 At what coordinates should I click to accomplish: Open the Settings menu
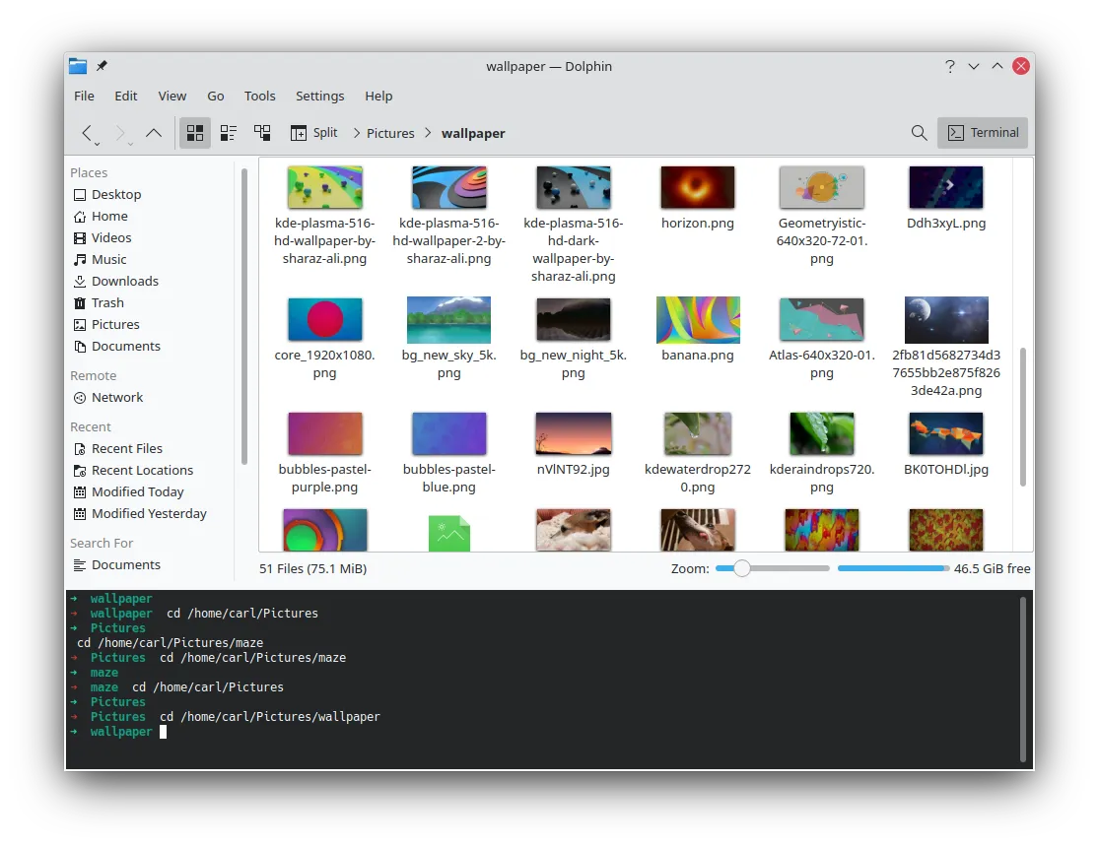tap(319, 96)
